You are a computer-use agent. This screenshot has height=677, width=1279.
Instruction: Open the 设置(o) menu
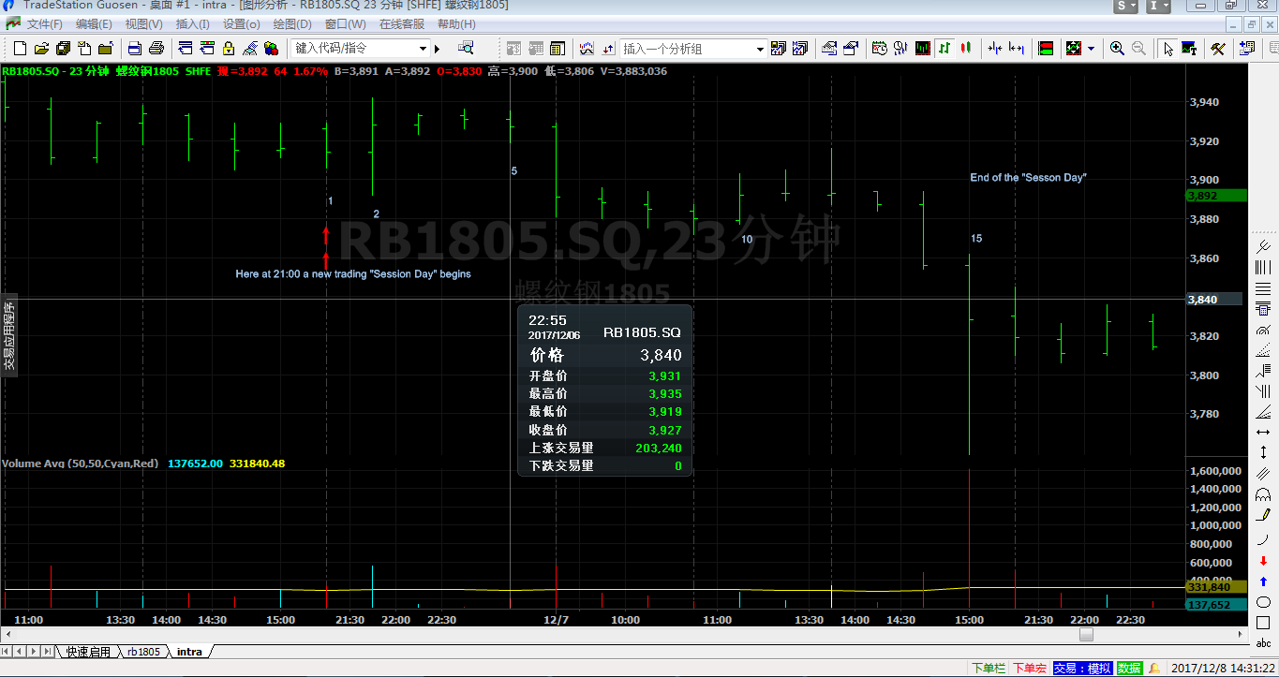click(242, 24)
